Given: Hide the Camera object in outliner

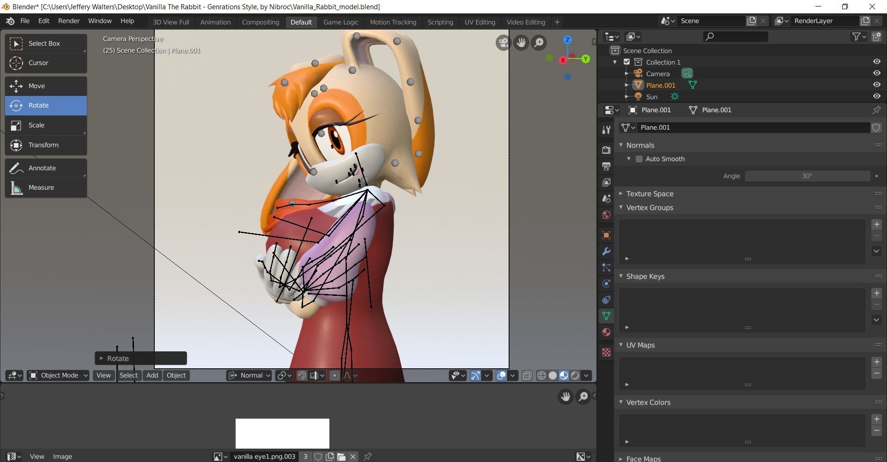Looking at the screenshot, I should pyautogui.click(x=876, y=73).
